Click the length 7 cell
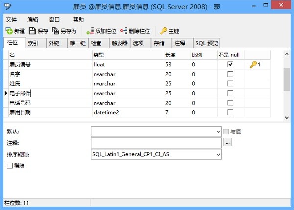 pyautogui.click(x=177, y=112)
